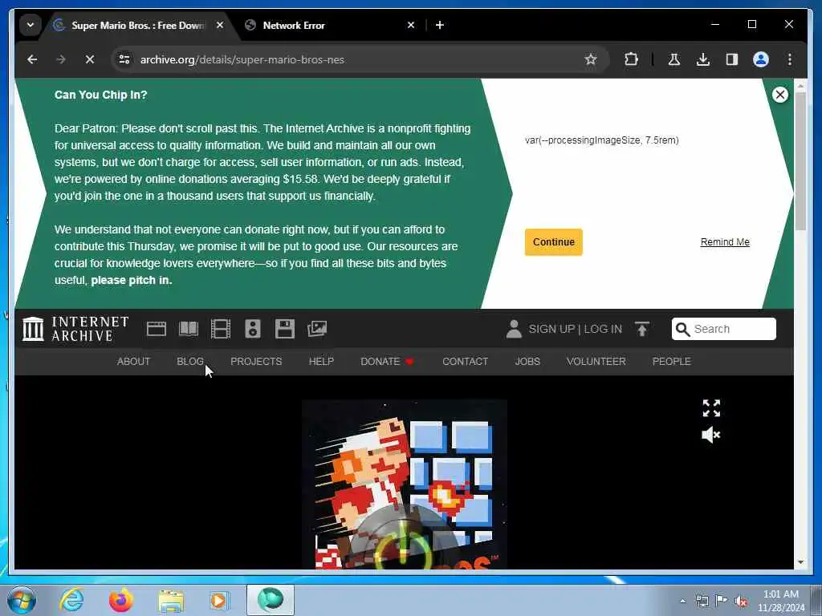Dismiss the donation banner with X
Image resolution: width=822 pixels, height=616 pixels.
780,95
